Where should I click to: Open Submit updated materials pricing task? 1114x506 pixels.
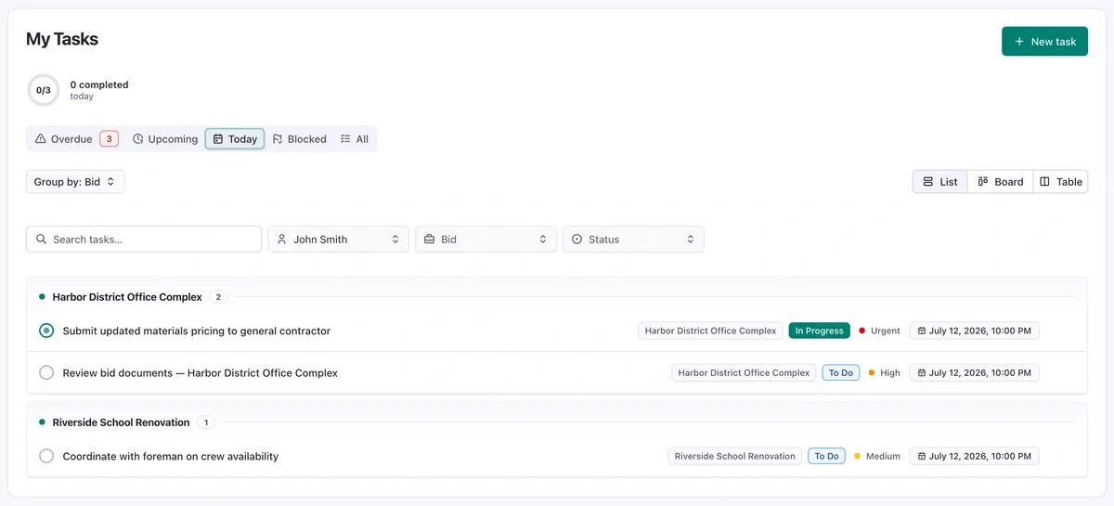coord(197,331)
